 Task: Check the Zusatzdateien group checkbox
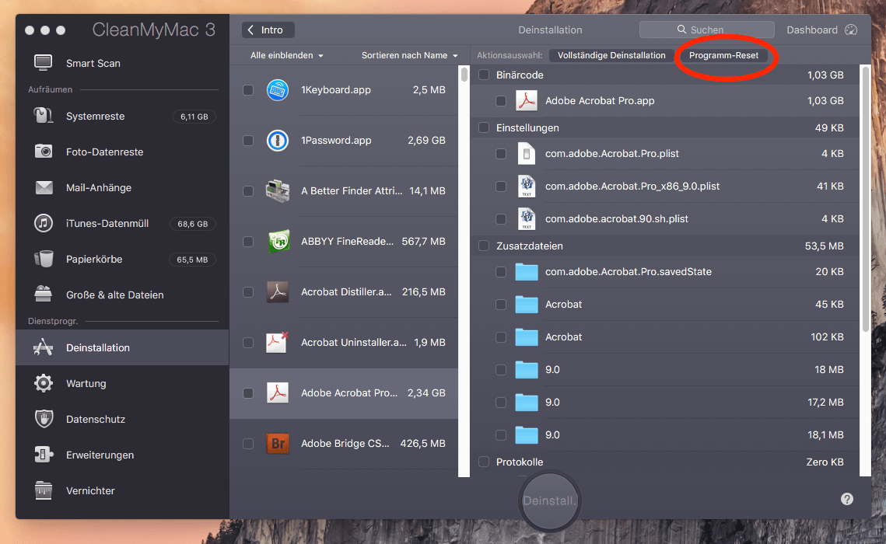484,246
